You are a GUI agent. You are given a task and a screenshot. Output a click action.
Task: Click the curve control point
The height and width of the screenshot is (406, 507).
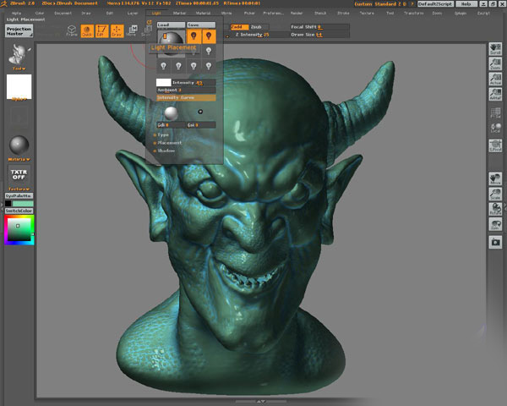[200, 112]
